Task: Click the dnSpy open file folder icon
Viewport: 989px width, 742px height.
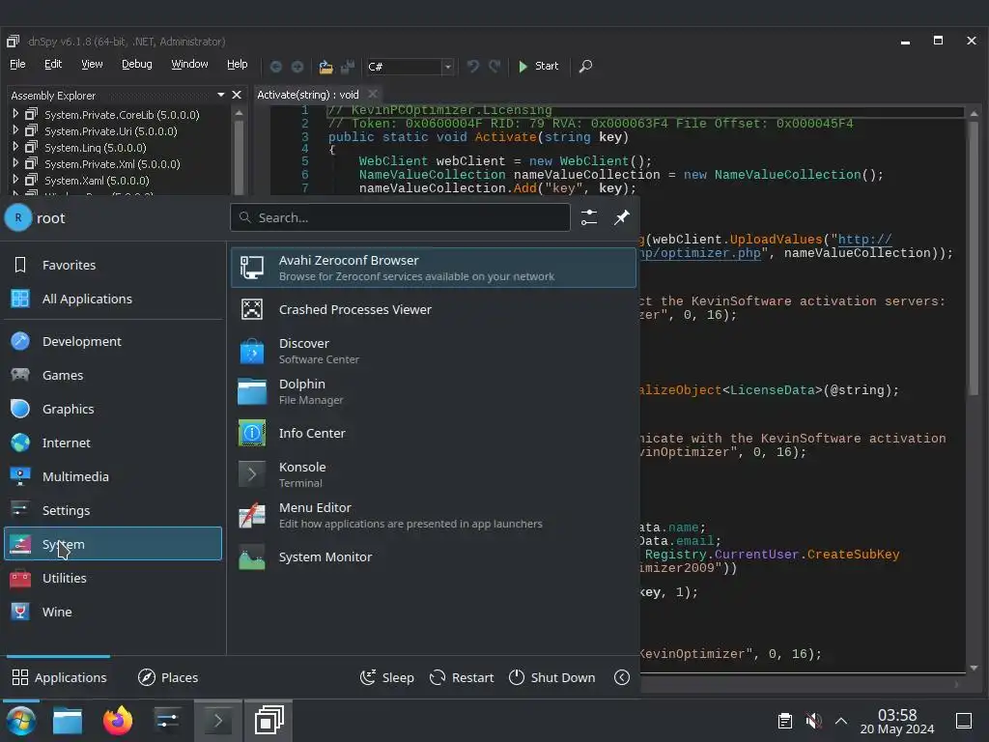Action: [x=325, y=67]
